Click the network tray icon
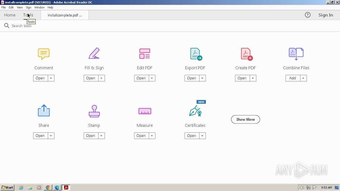The image size is (340, 191). point(308,188)
